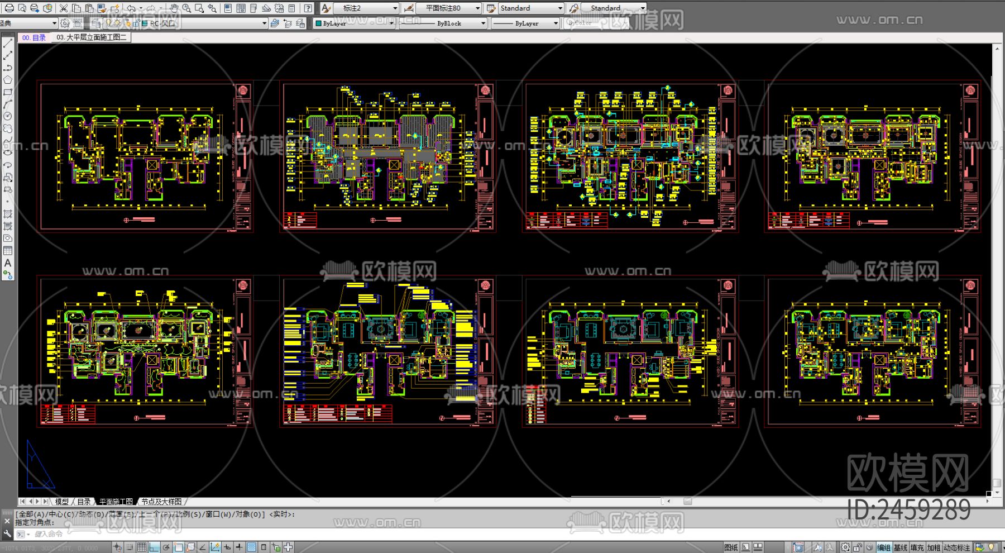Close the command line panel
This screenshot has width=1005, height=553.
click(x=7, y=521)
